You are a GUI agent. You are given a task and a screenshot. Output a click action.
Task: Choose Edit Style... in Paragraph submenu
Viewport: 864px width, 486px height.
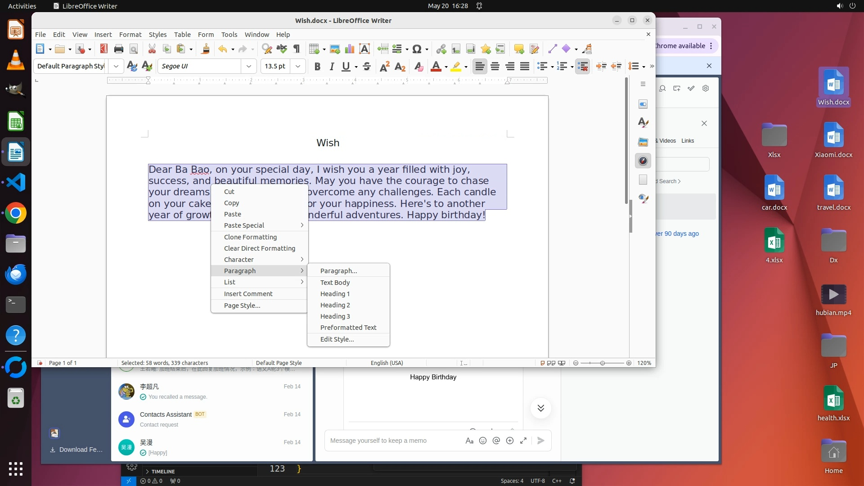pyautogui.click(x=337, y=339)
